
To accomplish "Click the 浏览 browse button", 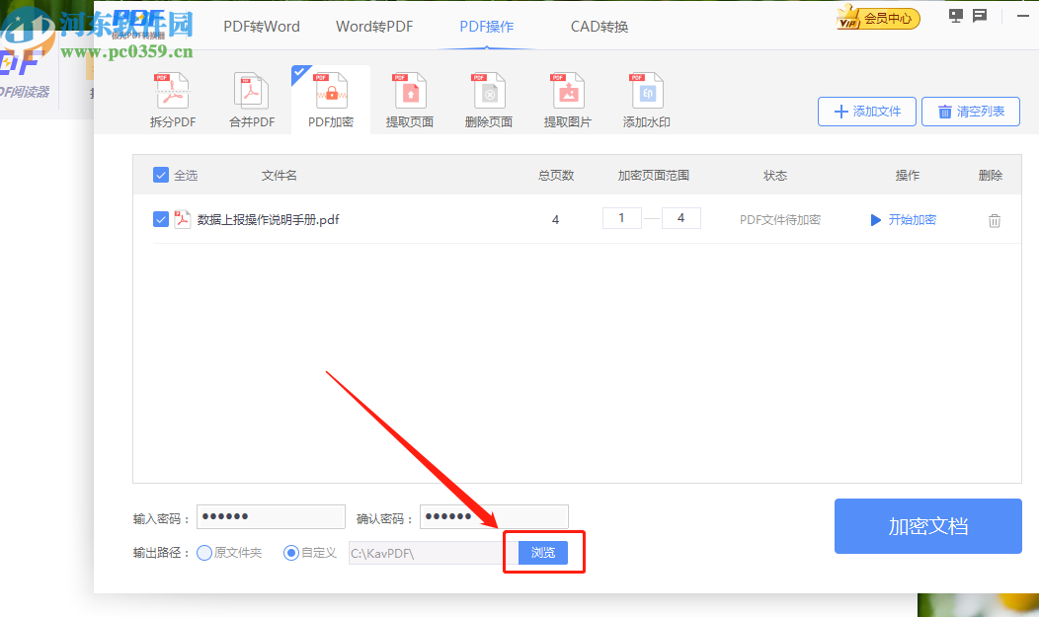I will [x=541, y=553].
